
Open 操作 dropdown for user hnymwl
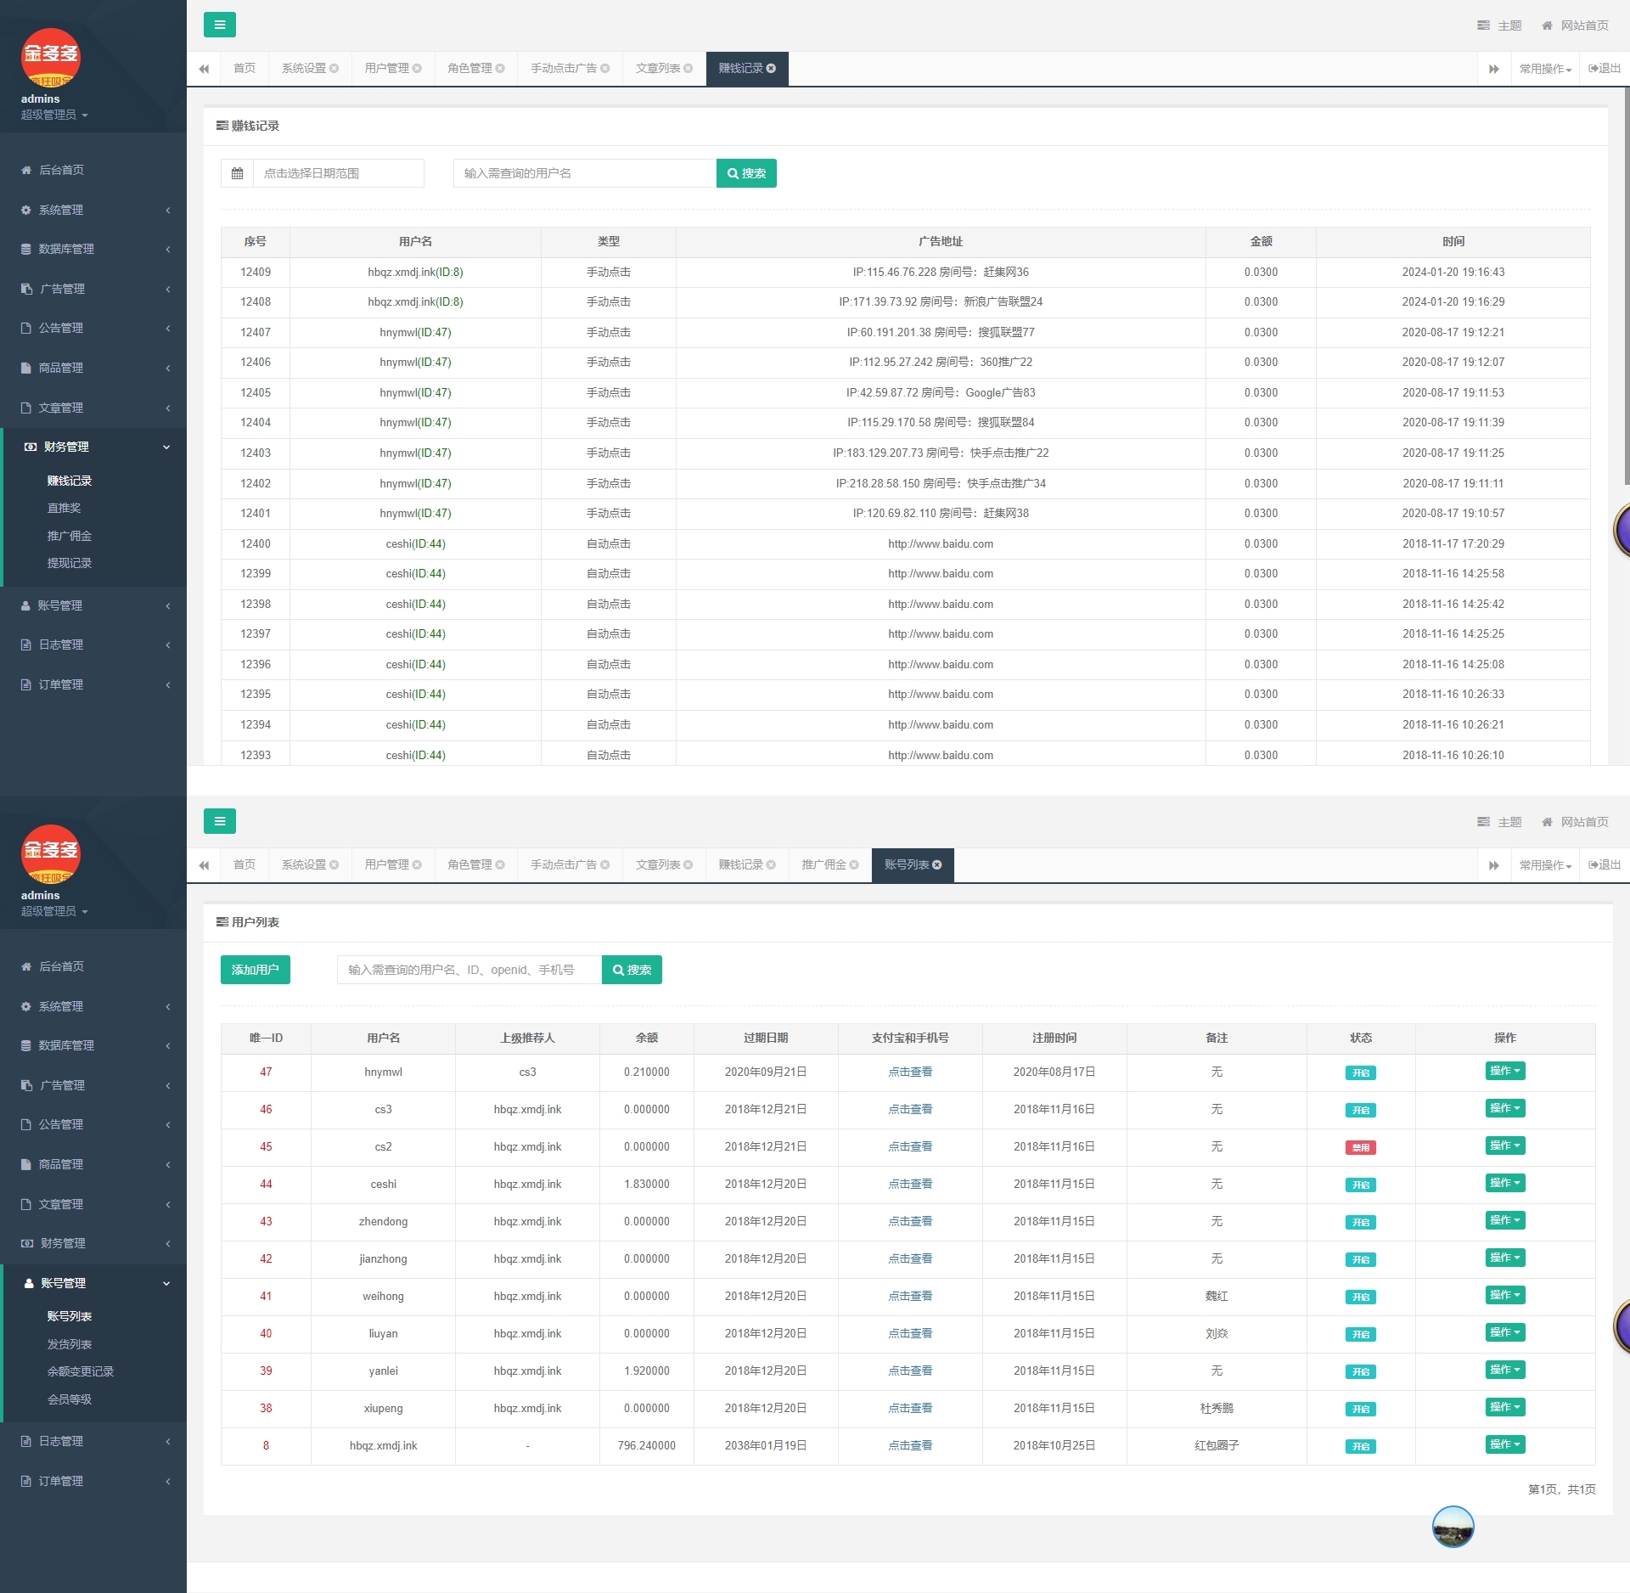pyautogui.click(x=1505, y=1071)
